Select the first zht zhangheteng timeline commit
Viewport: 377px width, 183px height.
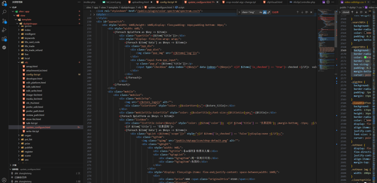tap(46, 173)
